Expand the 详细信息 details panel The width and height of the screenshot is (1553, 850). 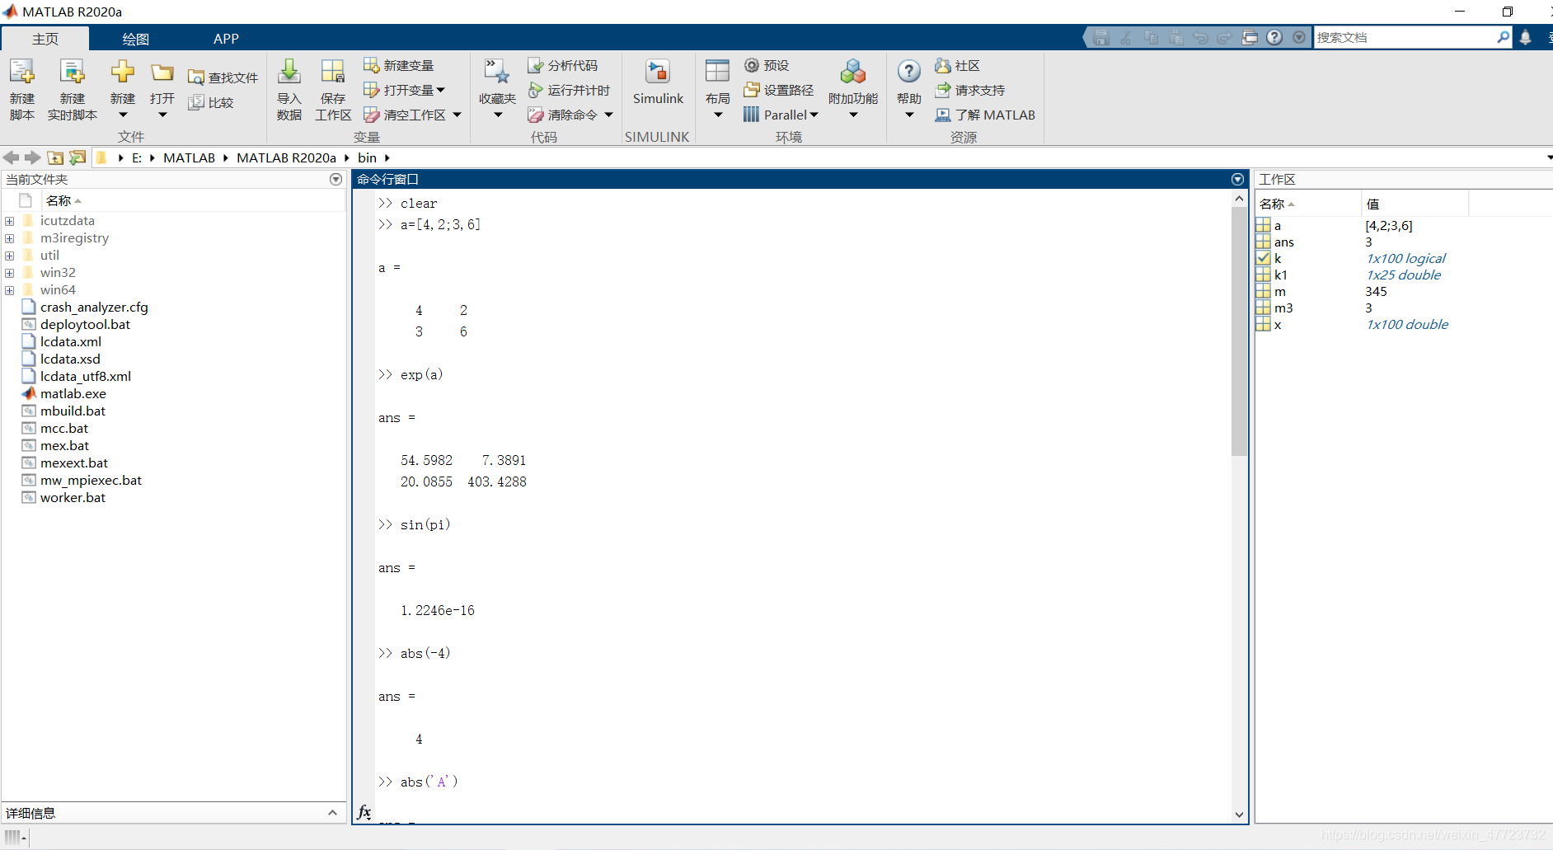(332, 813)
